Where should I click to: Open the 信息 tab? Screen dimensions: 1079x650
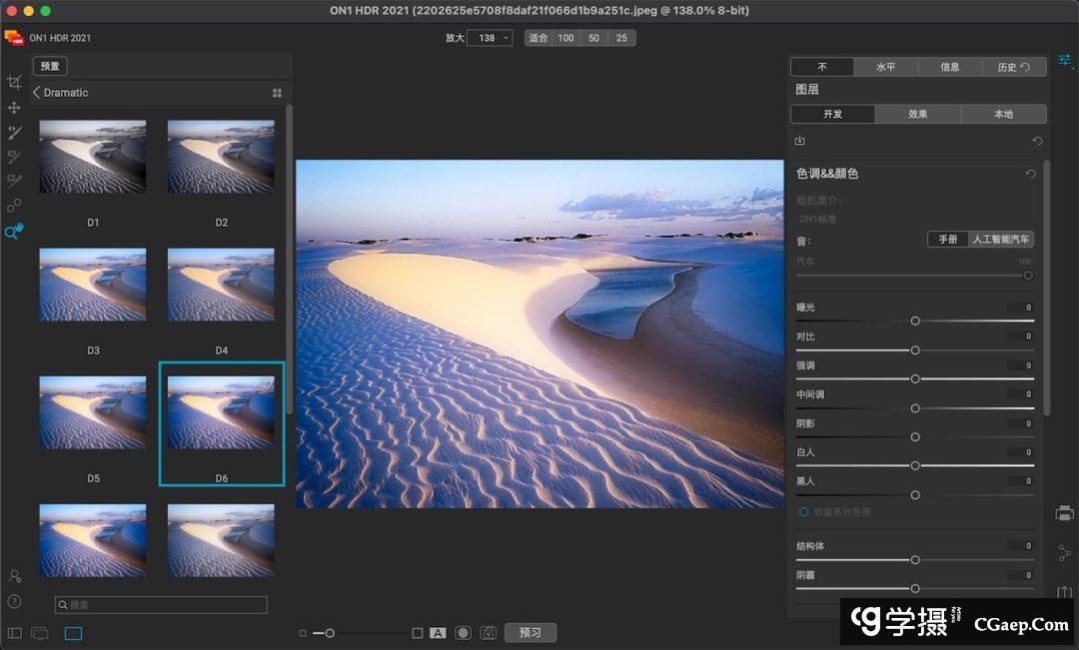pyautogui.click(x=949, y=67)
